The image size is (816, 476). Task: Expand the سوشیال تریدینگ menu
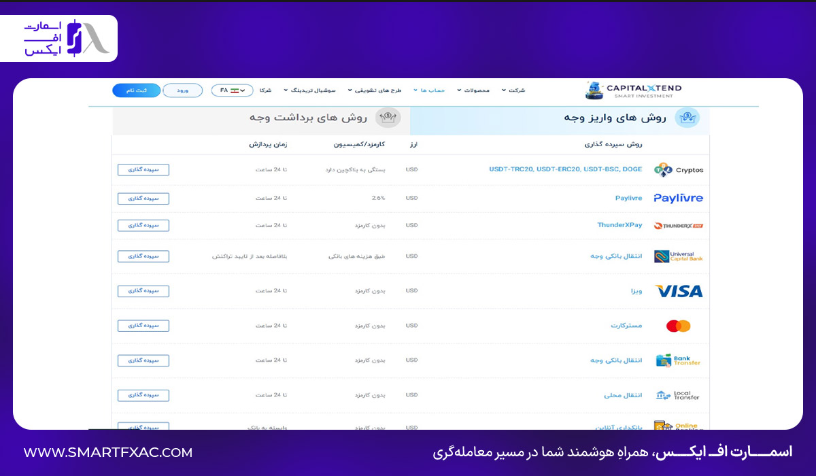(x=309, y=90)
